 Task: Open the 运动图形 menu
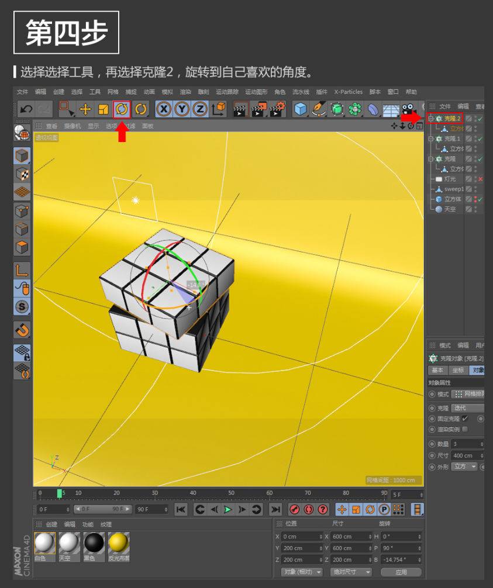click(256, 92)
